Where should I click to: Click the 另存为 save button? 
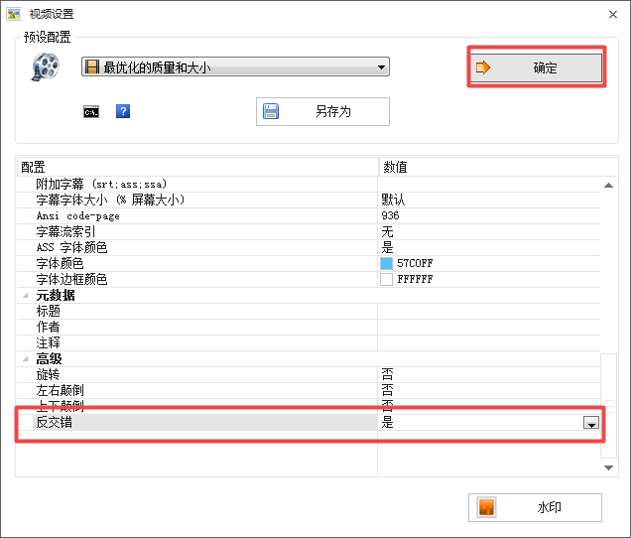point(322,112)
